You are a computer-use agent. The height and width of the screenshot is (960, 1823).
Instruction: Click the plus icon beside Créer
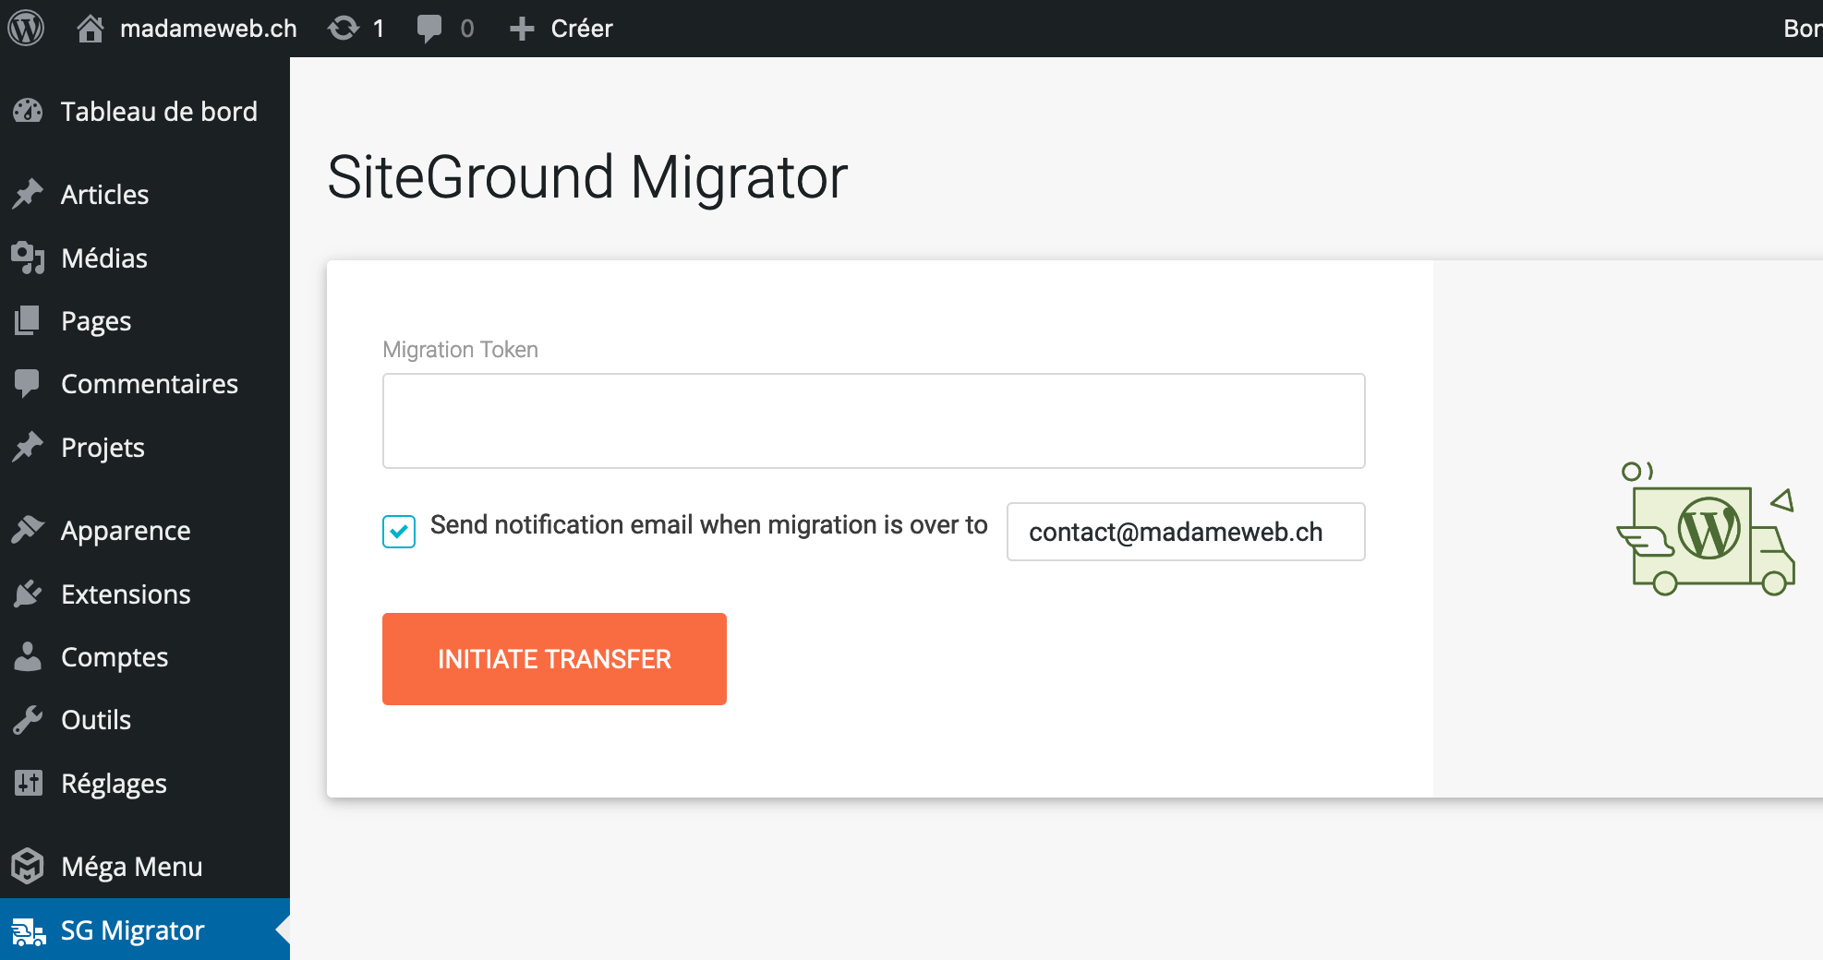[x=522, y=29]
